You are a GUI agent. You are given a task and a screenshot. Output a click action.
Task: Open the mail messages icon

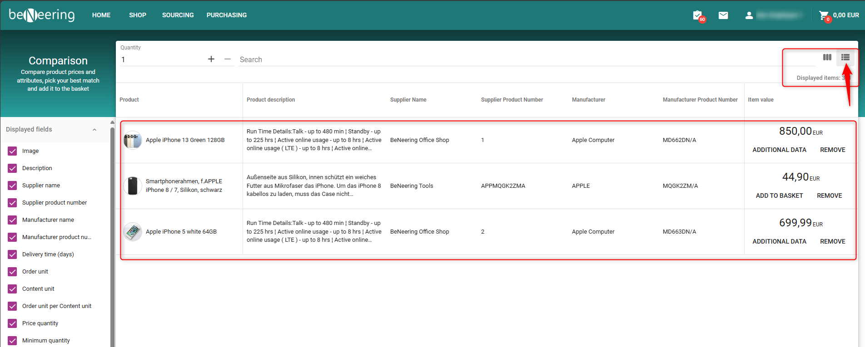pyautogui.click(x=723, y=15)
